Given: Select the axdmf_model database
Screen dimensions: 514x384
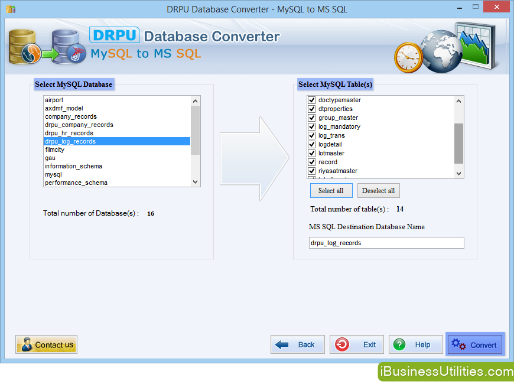Looking at the screenshot, I should 117,108.
